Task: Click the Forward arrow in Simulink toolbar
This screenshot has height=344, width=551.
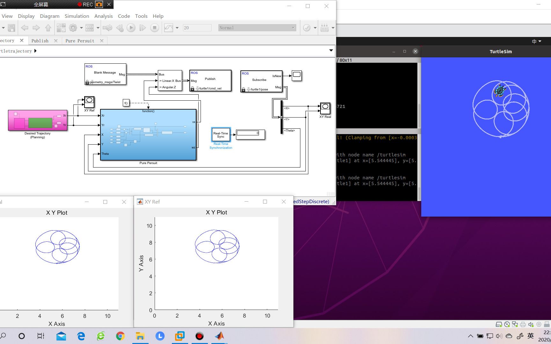Action: click(x=36, y=28)
